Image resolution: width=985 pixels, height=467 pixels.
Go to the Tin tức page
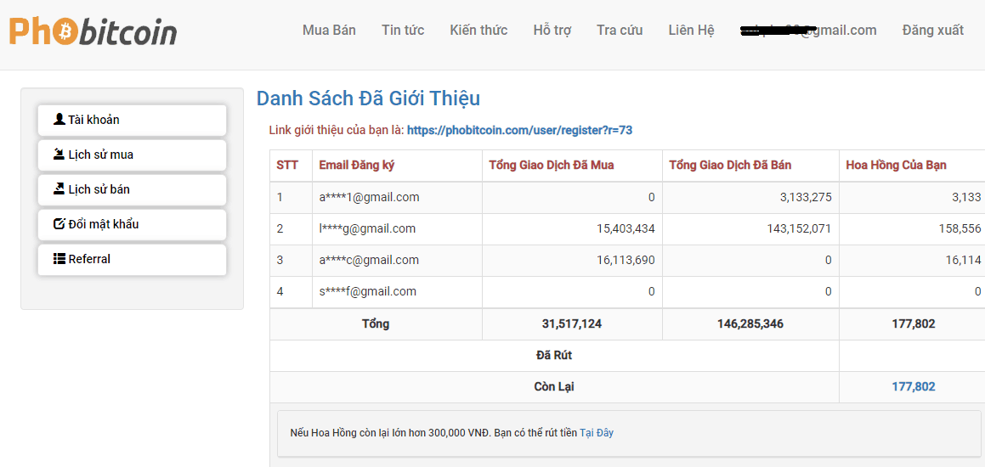click(403, 31)
